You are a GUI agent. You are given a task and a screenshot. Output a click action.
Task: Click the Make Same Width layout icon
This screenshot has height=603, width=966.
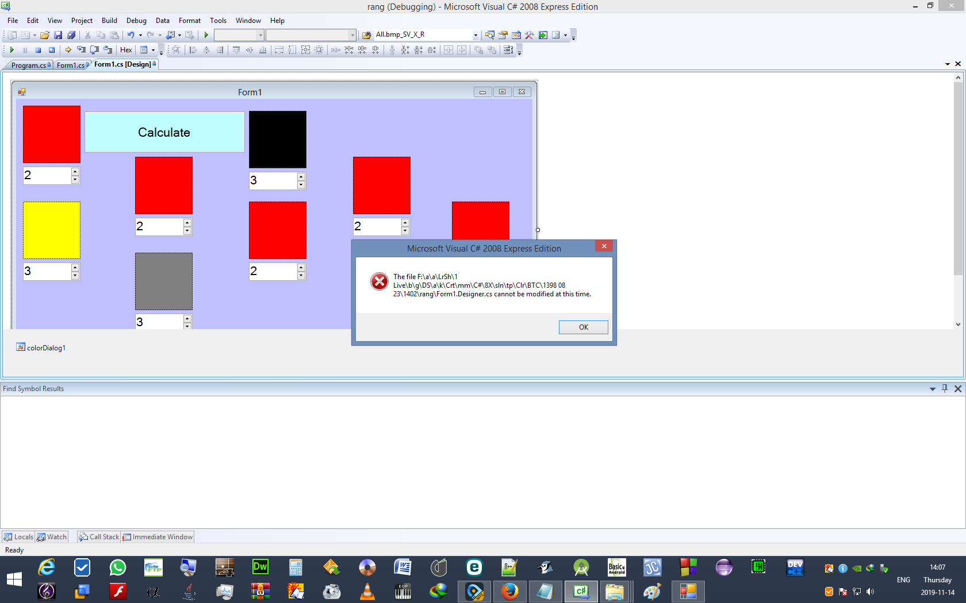coord(279,50)
